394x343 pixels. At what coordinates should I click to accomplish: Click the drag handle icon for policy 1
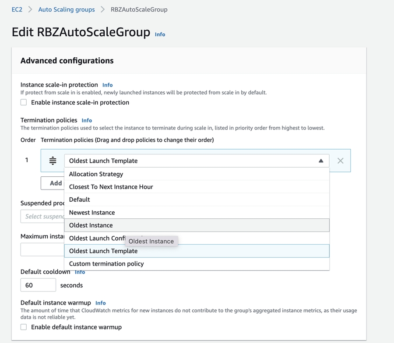(53, 161)
